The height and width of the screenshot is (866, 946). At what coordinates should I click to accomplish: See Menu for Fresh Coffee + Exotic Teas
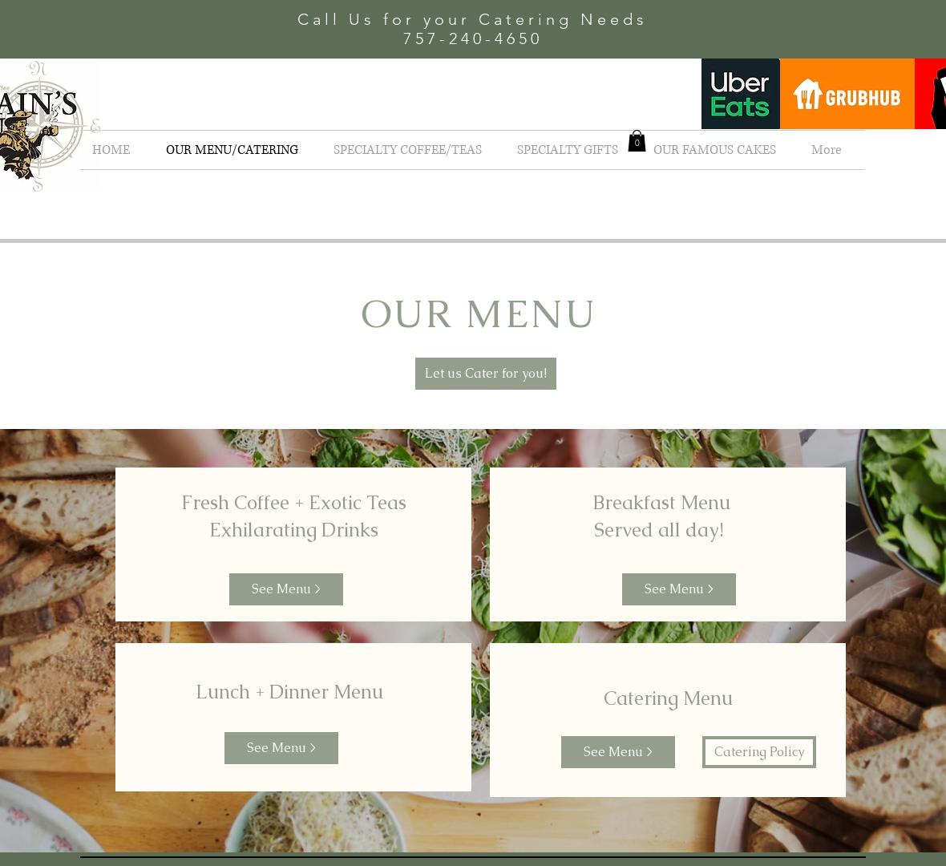pyautogui.click(x=286, y=589)
